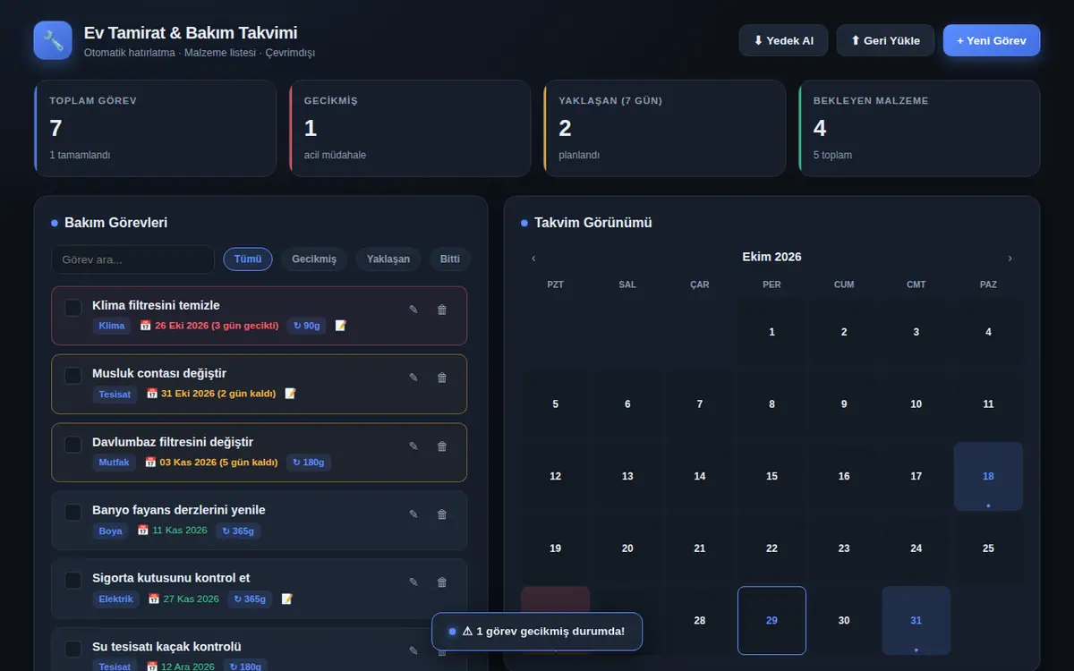Open the Bekleyen Malzeme stat card
The image size is (1074, 671).
click(x=919, y=128)
